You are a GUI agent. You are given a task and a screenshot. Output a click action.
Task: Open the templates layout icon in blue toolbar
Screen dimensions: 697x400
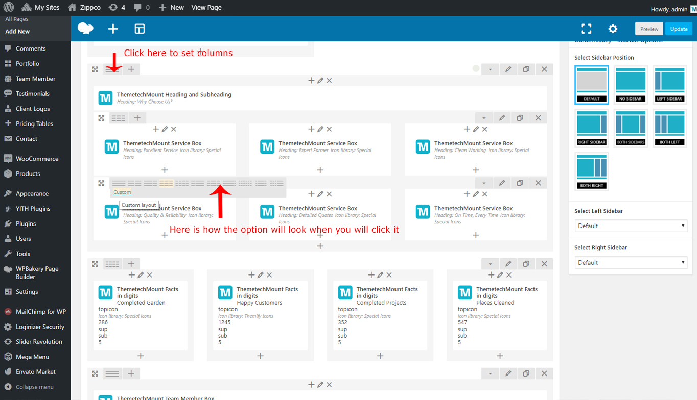click(x=140, y=29)
